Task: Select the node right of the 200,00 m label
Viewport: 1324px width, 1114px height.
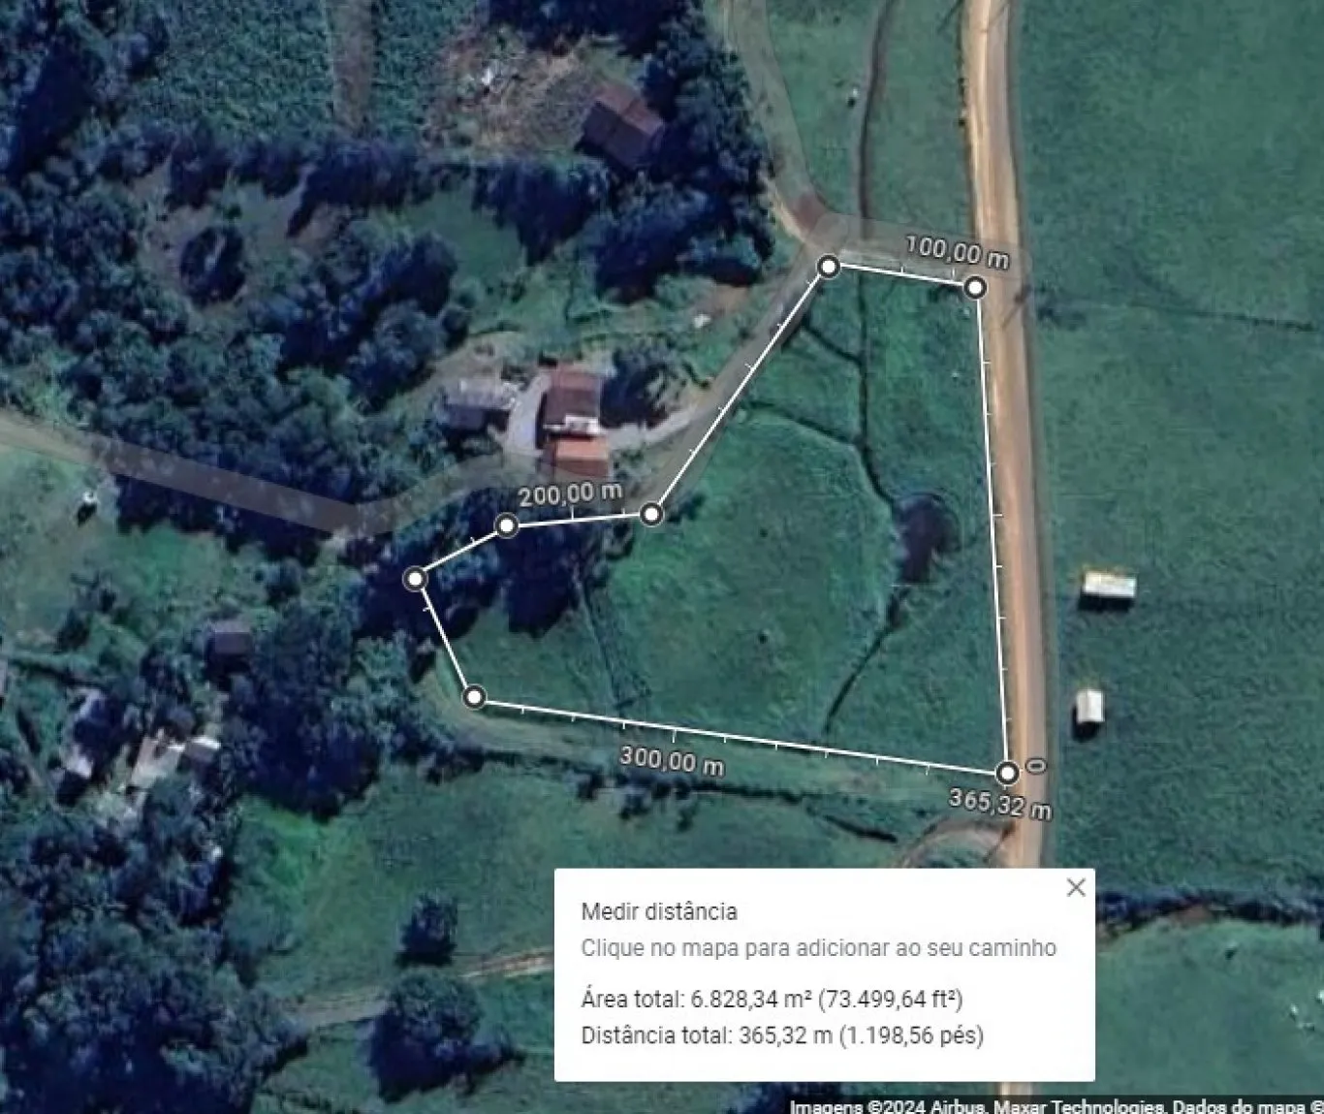Action: 652,513
